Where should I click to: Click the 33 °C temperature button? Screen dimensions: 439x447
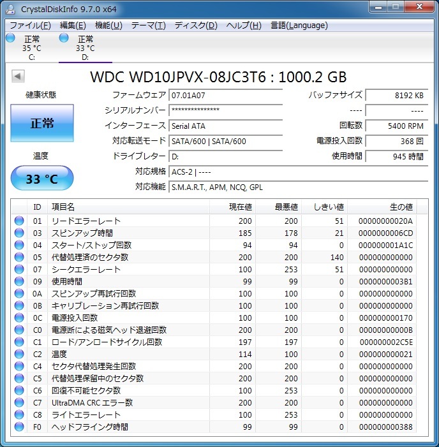[42, 178]
